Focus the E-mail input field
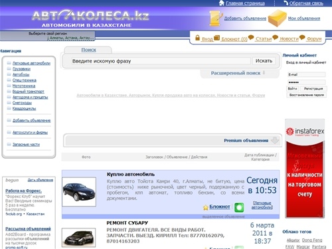Viewport: 332px width, 249px height. 306,74
